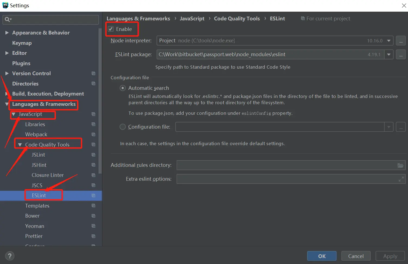
Task: Click the settings tree vertical scrollbar
Action: 100,100
